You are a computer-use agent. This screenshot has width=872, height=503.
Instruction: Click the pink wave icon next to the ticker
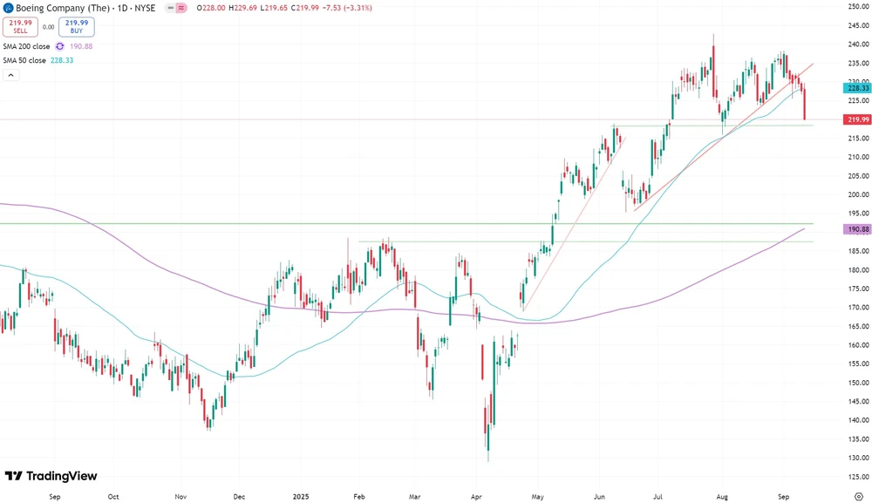coord(179,8)
